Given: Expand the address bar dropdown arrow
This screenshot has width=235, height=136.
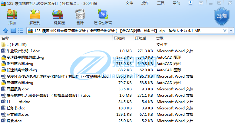Looking at the screenshot, I should tap(231, 31).
